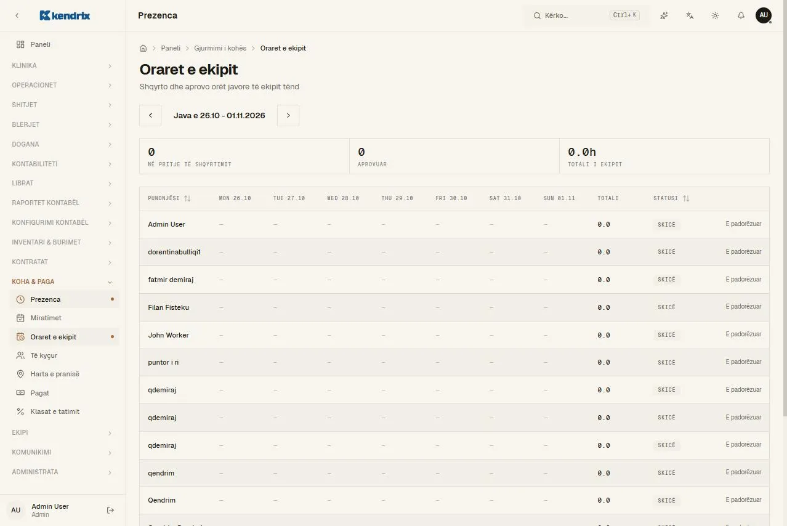Click the Kendrix logo

pos(65,15)
